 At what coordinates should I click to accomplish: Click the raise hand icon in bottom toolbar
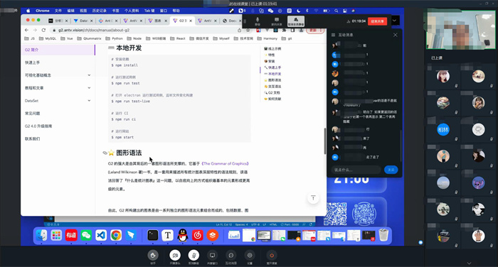[x=153, y=255]
